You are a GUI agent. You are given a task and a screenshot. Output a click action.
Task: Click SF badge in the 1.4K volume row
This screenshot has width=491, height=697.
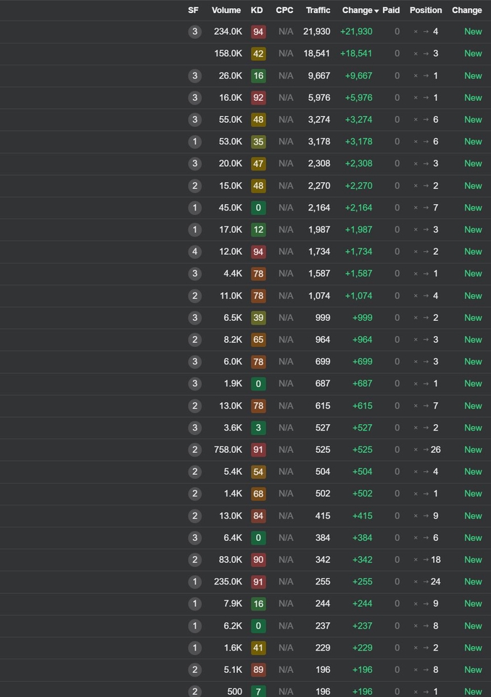tap(194, 494)
